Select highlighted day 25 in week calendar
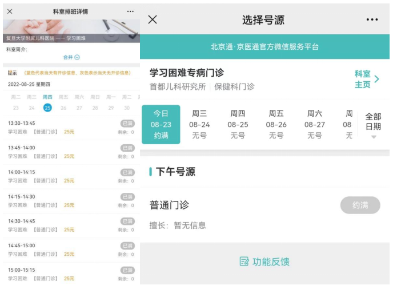393x289 pixels. coord(47,108)
